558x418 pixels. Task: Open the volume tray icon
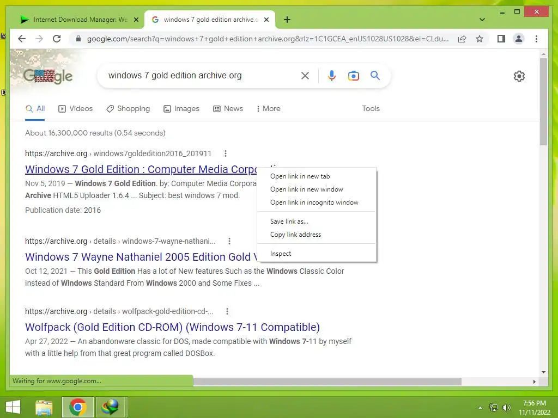click(506, 408)
